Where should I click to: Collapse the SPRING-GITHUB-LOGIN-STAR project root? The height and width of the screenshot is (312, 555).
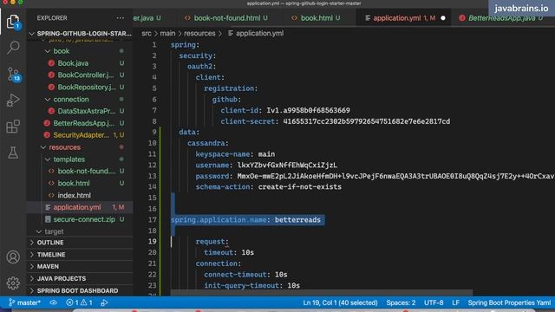[x=81, y=34]
